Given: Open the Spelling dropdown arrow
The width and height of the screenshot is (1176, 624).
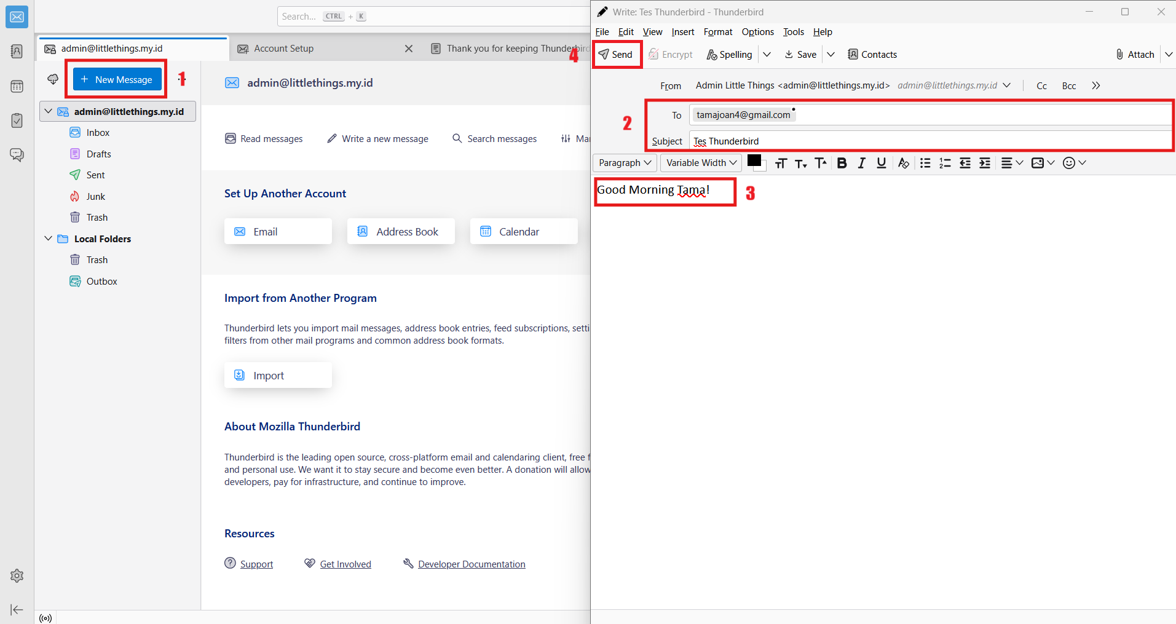Looking at the screenshot, I should 767,55.
